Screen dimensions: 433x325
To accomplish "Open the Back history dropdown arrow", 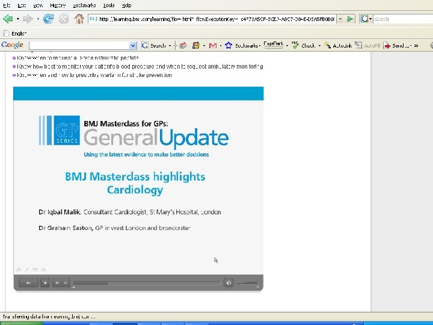I will [17, 19].
